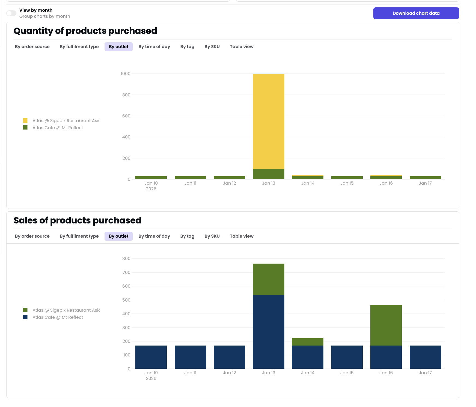Click the green Jan 16 bar in sales chart
The height and width of the screenshot is (407, 476).
point(386,325)
